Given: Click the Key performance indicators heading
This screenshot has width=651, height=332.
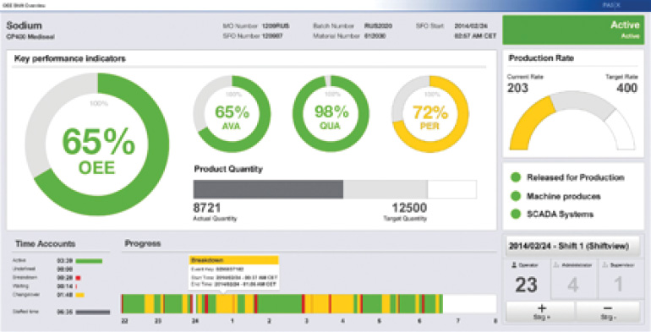Looking at the screenshot, I should click(x=69, y=58).
